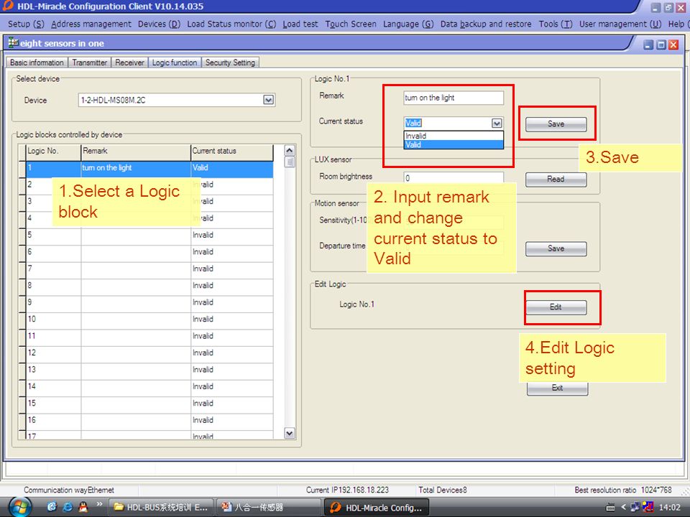Open Language (G) menu
The height and width of the screenshot is (517, 690).
point(408,24)
